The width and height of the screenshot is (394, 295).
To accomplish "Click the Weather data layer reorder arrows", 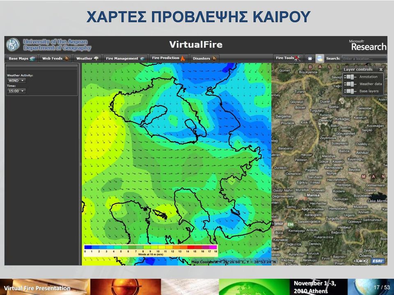I will coord(345,84).
